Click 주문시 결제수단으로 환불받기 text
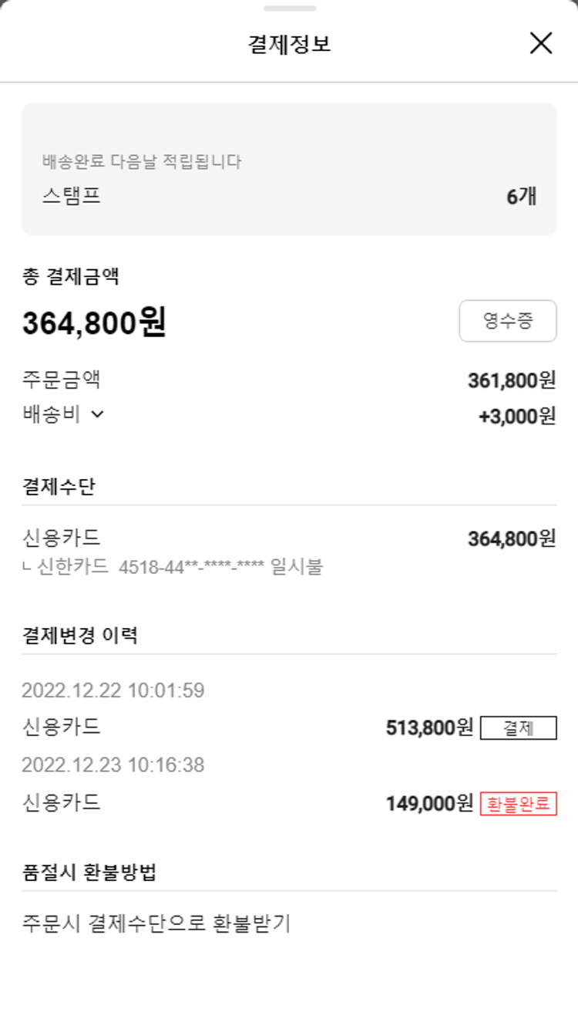The height and width of the screenshot is (1016, 578). tap(156, 923)
